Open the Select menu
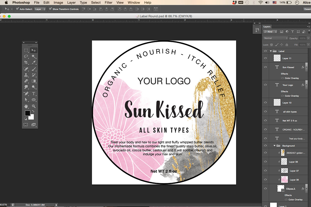 [x=96, y=3]
